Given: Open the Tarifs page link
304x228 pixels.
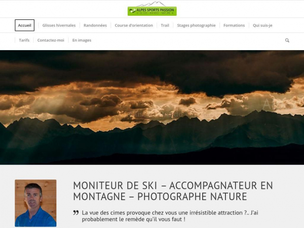Looking at the screenshot, I should click(24, 40).
